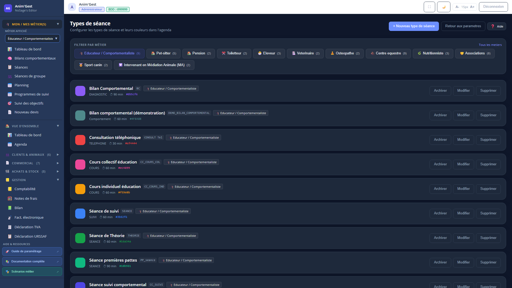Viewport: 512px width, 288px height.
Task: Click the Fact. électronique icon
Action: (x=10, y=218)
